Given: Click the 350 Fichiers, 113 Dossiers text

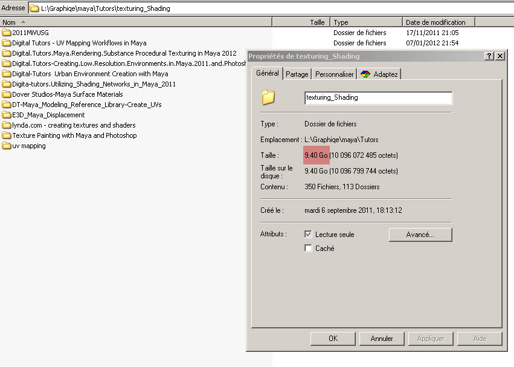Looking at the screenshot, I should point(342,187).
